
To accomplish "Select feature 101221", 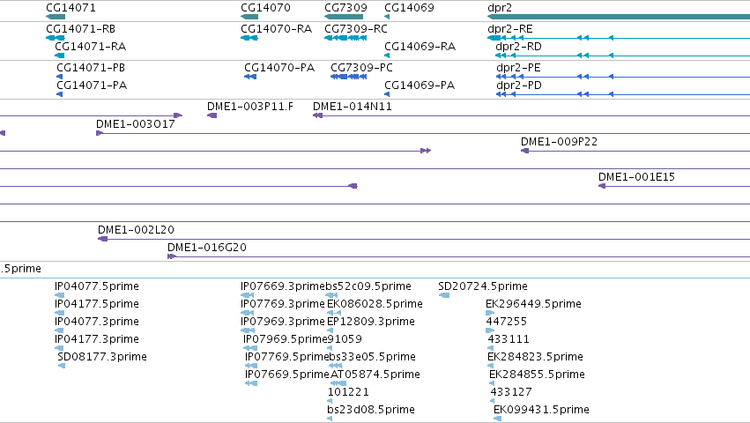I will pos(348,392).
